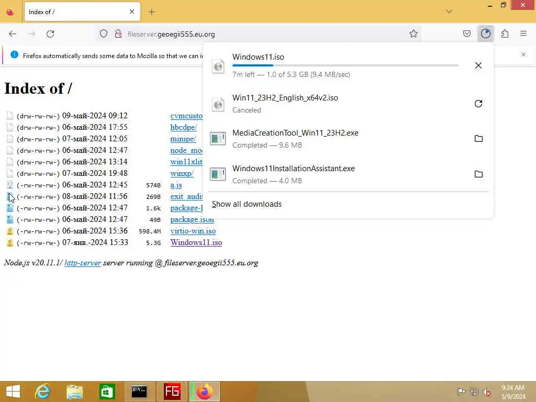Download virtio-win.iso via its link

193,231
